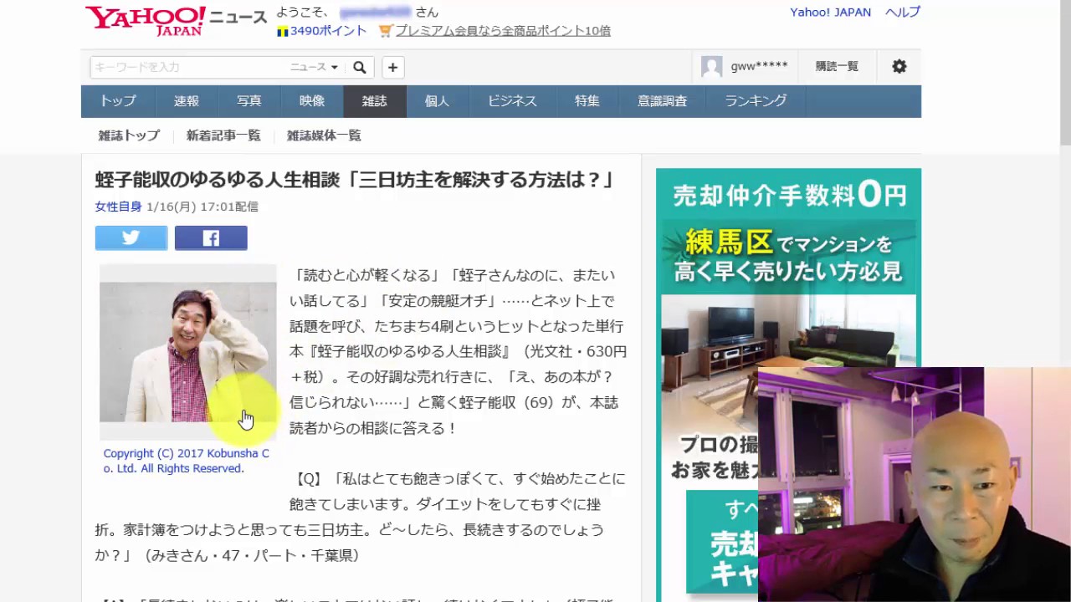This screenshot has height=602, width=1071.
Task: Open the 特集 tab
Action: tap(587, 101)
